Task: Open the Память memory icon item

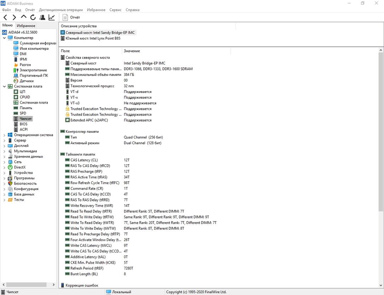Action: (16, 108)
